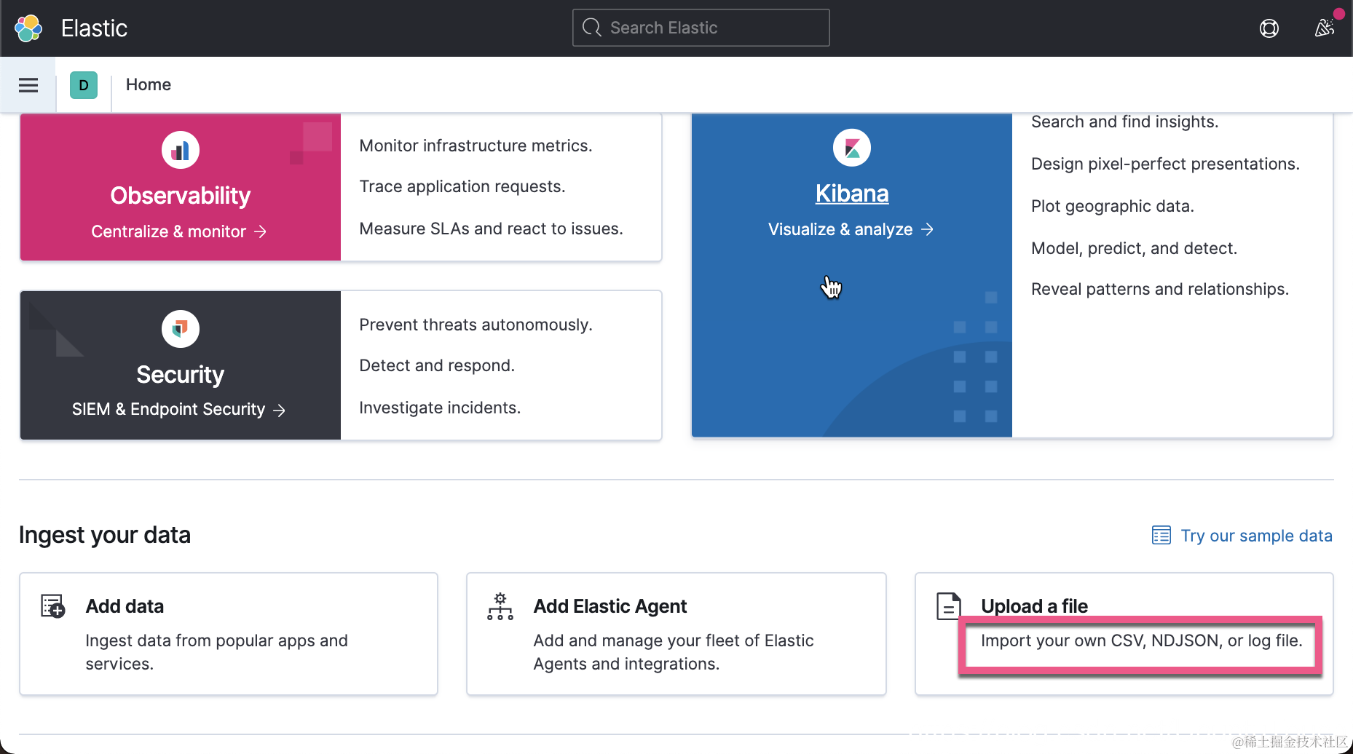Click the Kibana logo icon
This screenshot has height=754, width=1353.
(852, 148)
